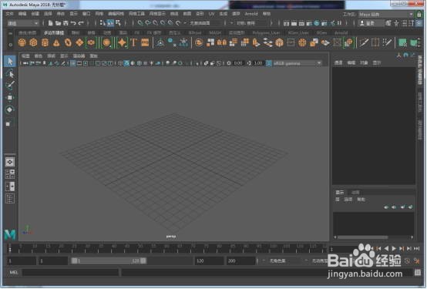
Task: Open viewport panel's first View menu
Action: (x=25, y=55)
